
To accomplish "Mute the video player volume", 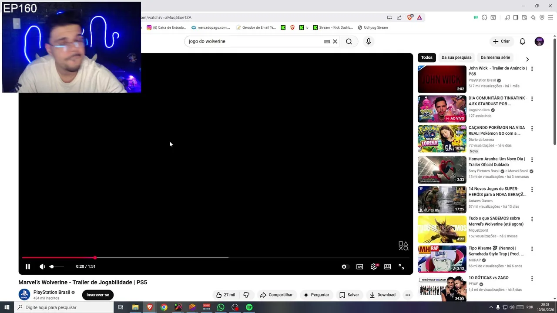I will coord(42,266).
